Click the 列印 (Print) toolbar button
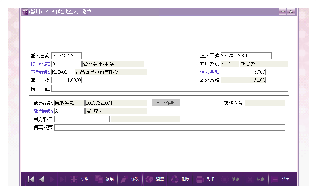This screenshot has height=194, width=317. click(205, 179)
